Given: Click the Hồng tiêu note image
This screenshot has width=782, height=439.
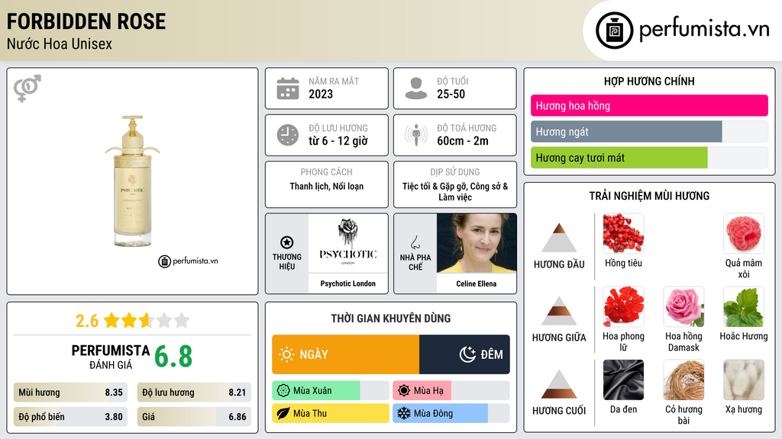Looking at the screenshot, I should [623, 233].
